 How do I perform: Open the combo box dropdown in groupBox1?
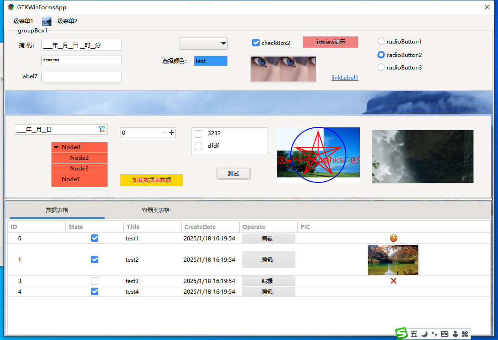pos(223,44)
